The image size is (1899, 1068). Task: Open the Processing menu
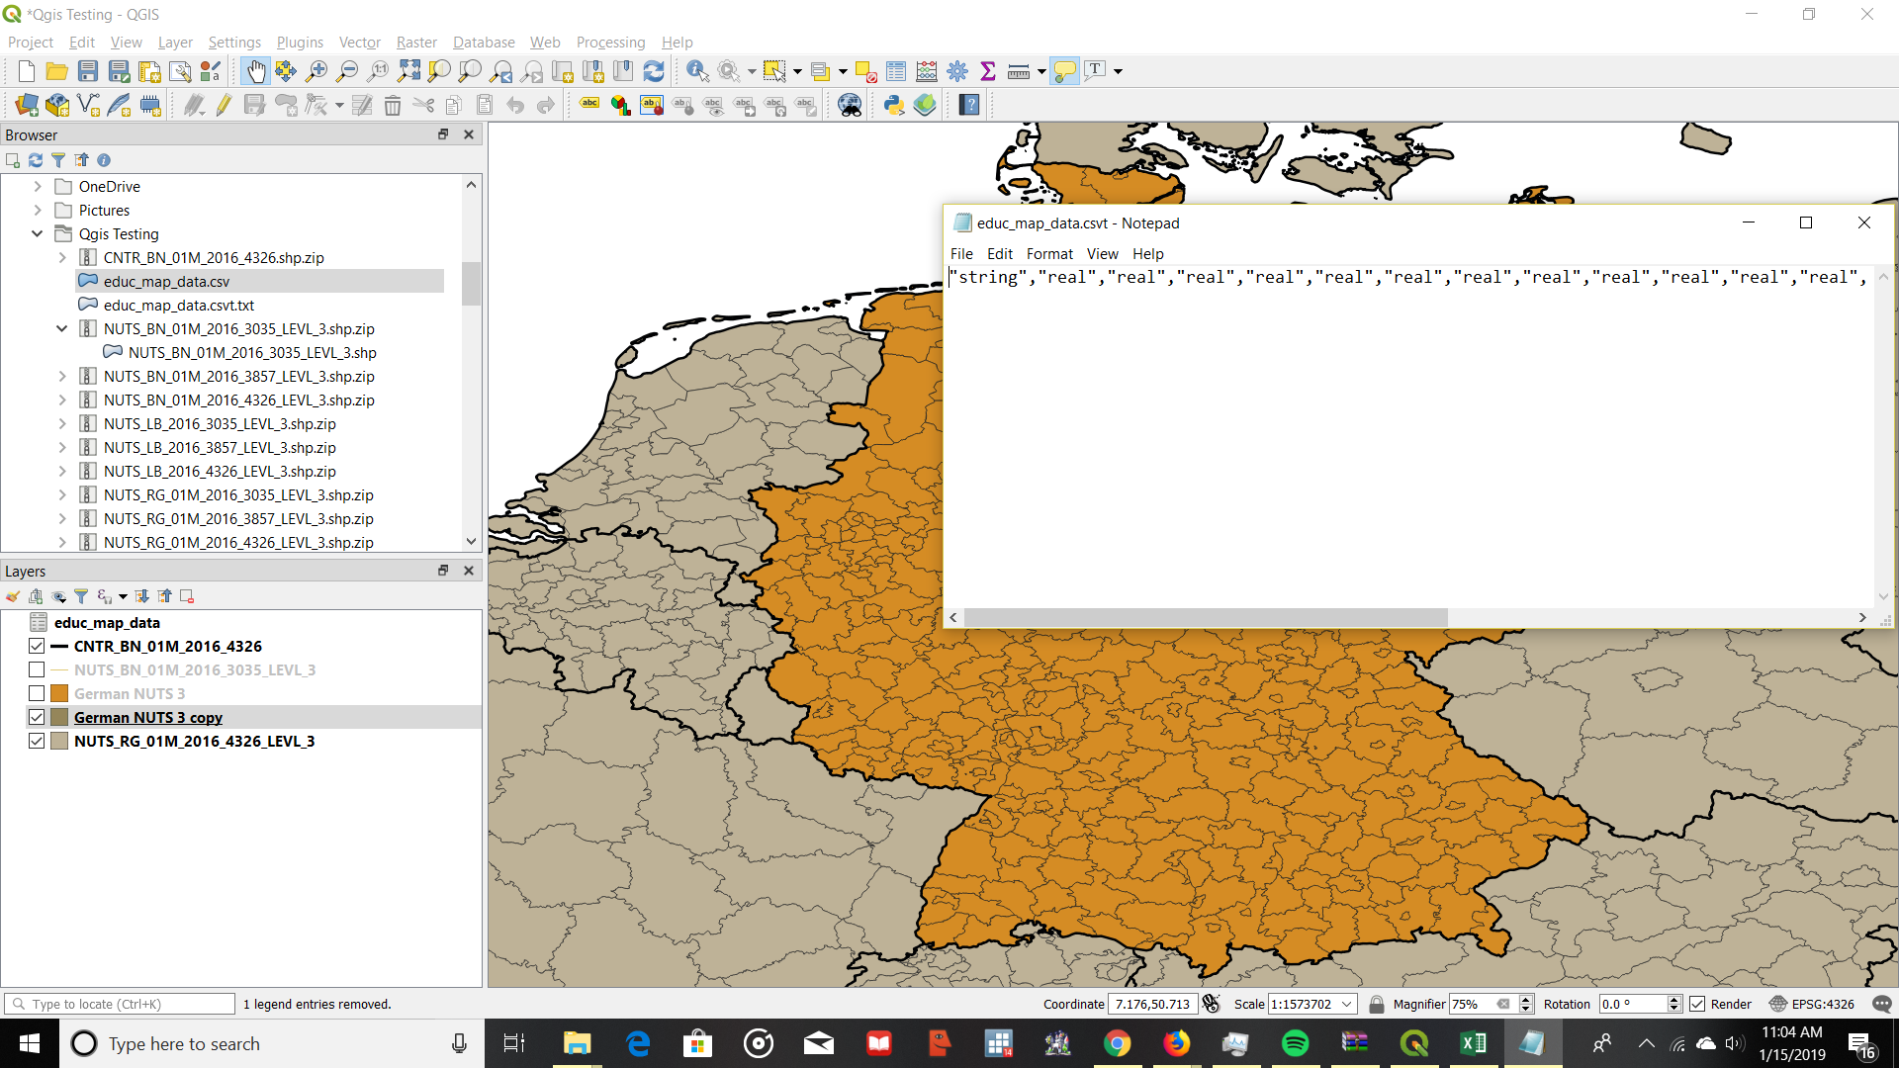click(610, 42)
